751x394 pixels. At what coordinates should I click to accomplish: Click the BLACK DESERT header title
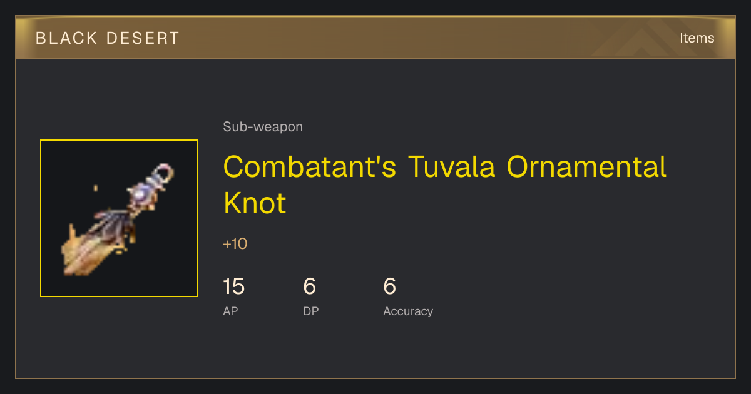point(108,38)
